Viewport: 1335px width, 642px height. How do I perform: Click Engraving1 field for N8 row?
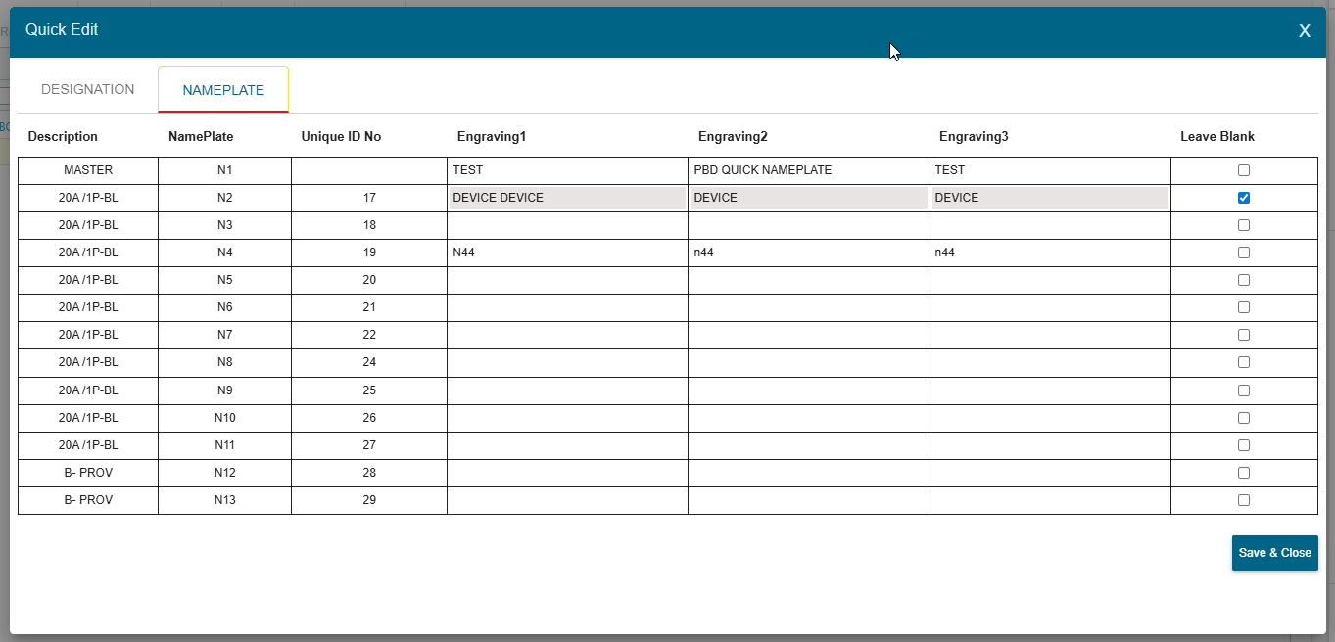click(567, 362)
